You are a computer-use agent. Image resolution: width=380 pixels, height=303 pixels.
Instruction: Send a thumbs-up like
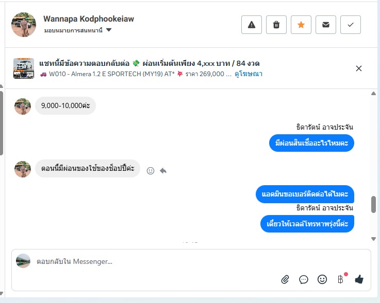pos(359,279)
